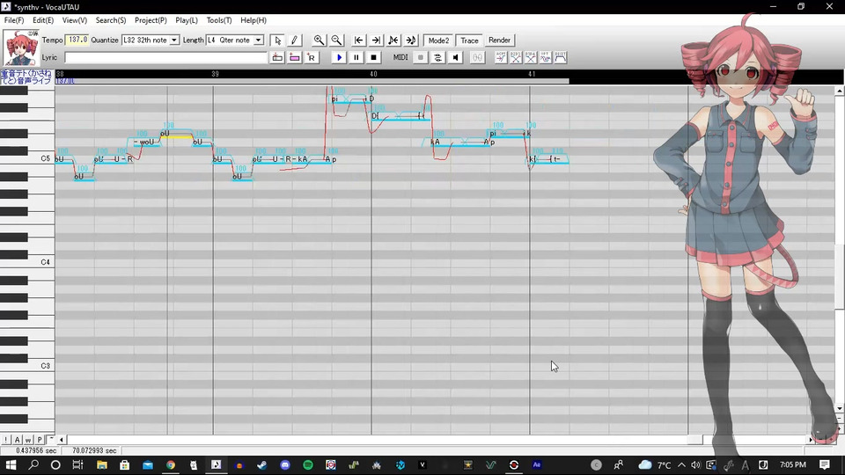
Task: Click the greyed stereo link icon
Action: click(x=477, y=58)
